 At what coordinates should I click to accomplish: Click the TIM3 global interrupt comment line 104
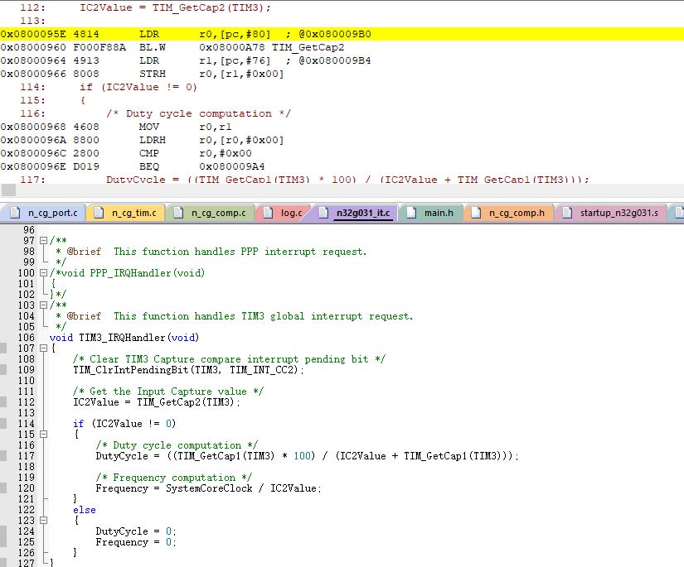pyautogui.click(x=235, y=316)
